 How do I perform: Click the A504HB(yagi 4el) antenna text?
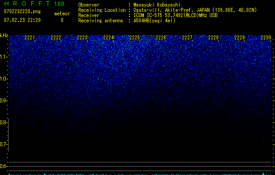tap(154, 21)
